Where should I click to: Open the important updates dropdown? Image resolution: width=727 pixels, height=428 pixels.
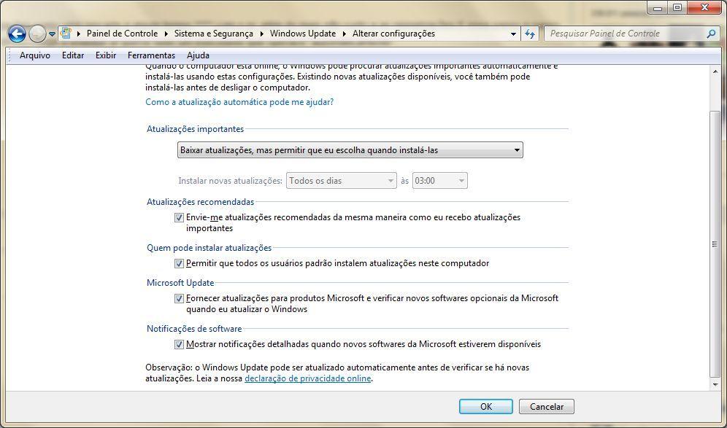click(517, 149)
